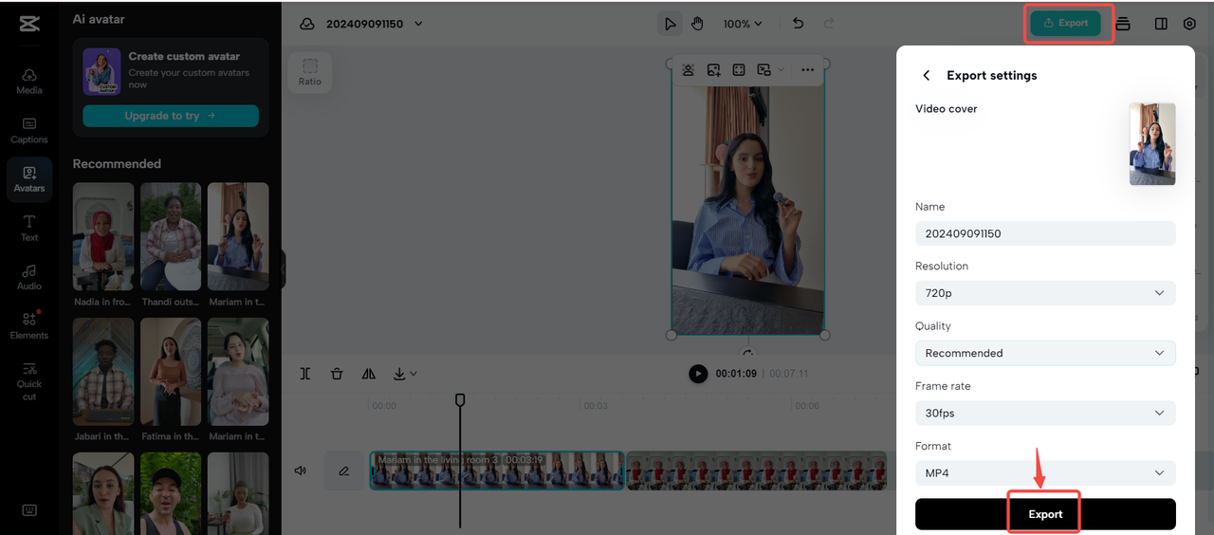The image size is (1214, 535).
Task: Switch to the Avatars panel
Action: point(29,179)
